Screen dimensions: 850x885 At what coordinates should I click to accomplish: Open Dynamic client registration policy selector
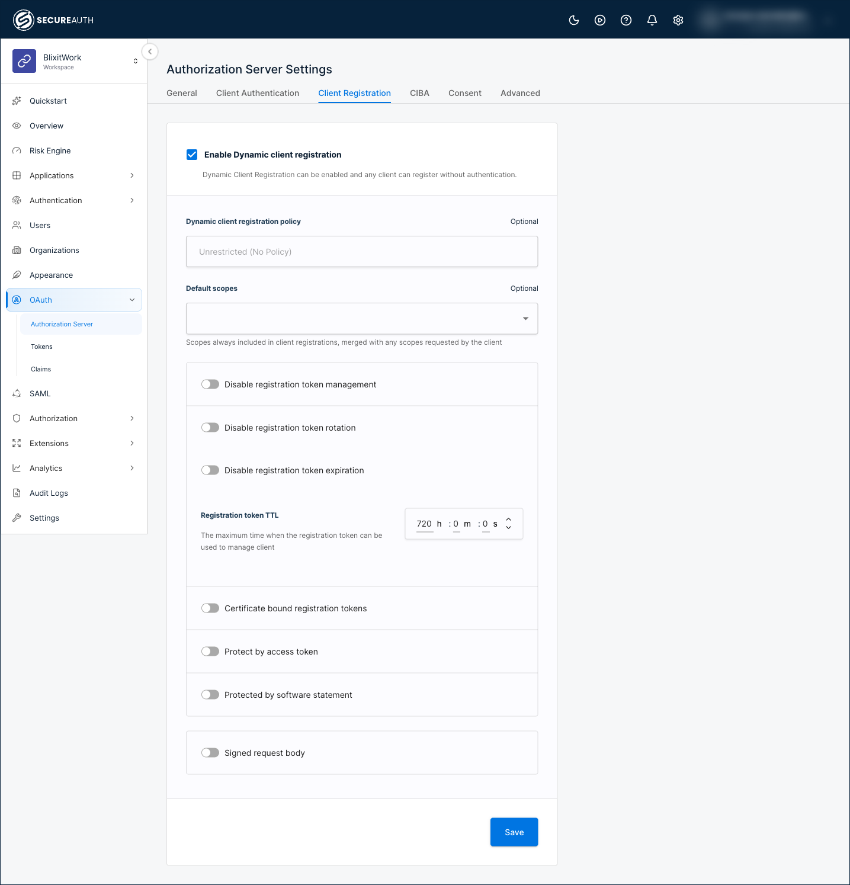[362, 252]
